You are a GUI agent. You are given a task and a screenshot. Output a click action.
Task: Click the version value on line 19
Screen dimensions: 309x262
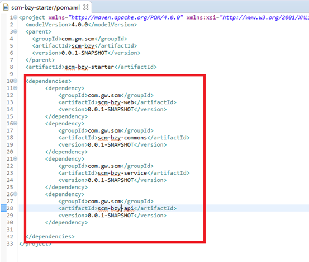tap(111, 145)
